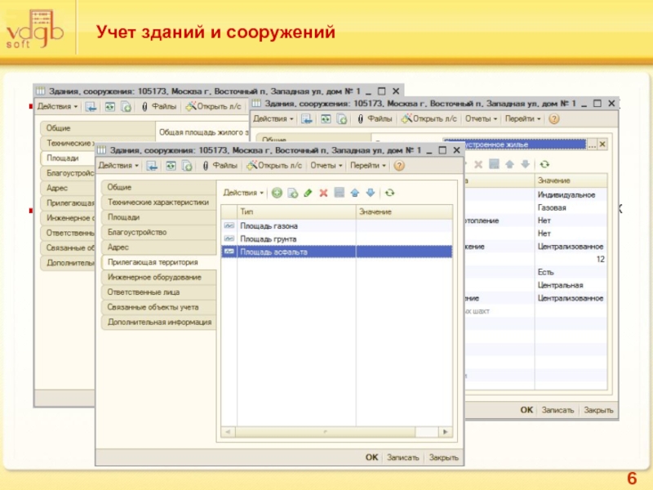Open the Отчеты dropdown in front window
Screen dimensions: 653x490
coord(326,165)
